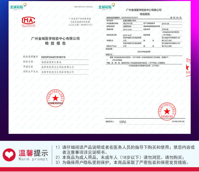Screen dimensions: 199x172
Task: Click 广东省国产非特殊用途 text line
Action: pos(80,19)
